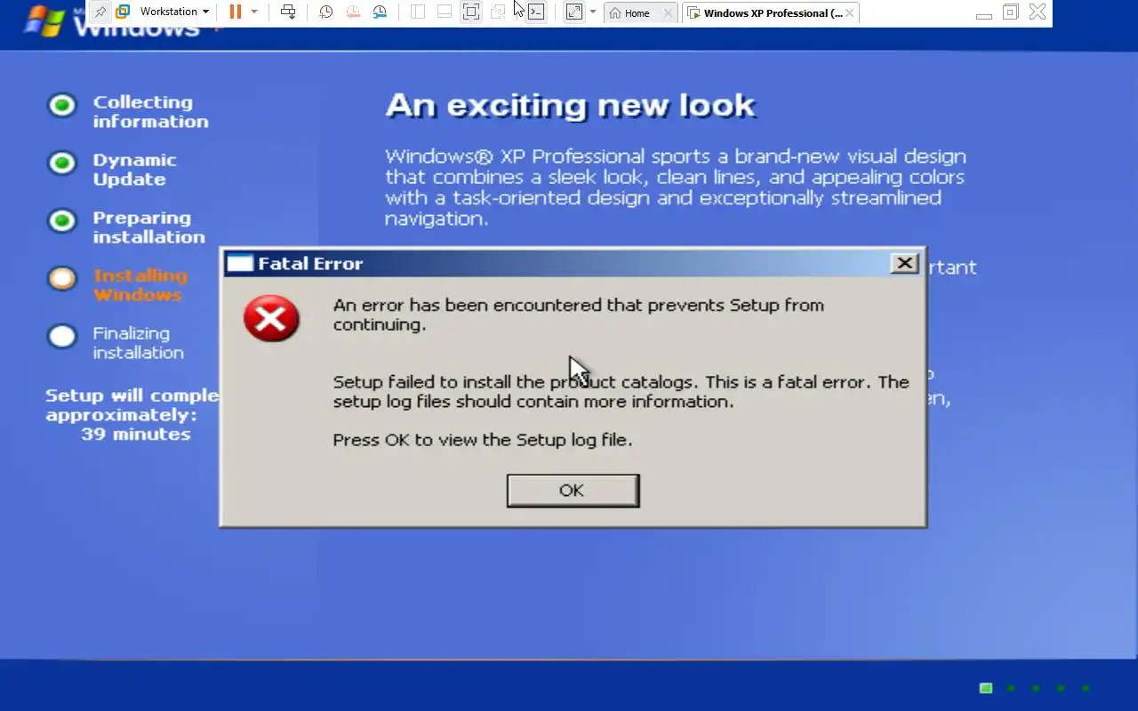Screen dimensions: 1138x711
Task: Click the VMware Workstation logo icon
Action: [x=124, y=12]
